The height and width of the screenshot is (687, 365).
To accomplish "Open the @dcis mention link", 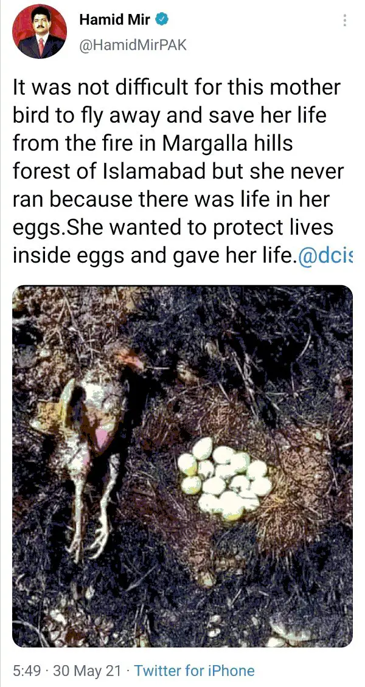I will point(325,255).
